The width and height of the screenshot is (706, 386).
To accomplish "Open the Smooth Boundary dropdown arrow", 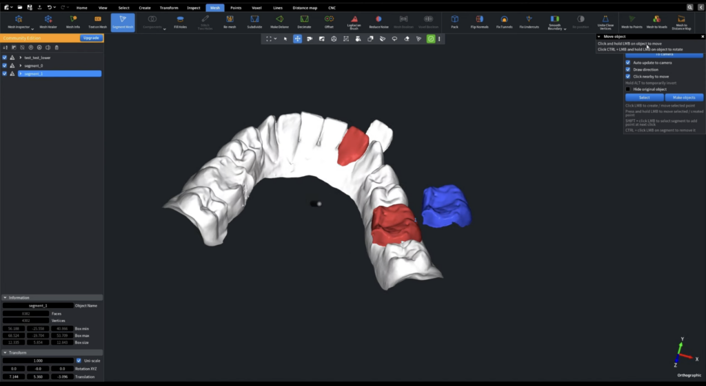I will pyautogui.click(x=565, y=30).
